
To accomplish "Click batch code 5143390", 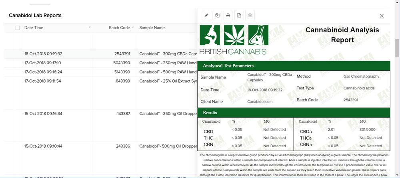I will point(122,72).
